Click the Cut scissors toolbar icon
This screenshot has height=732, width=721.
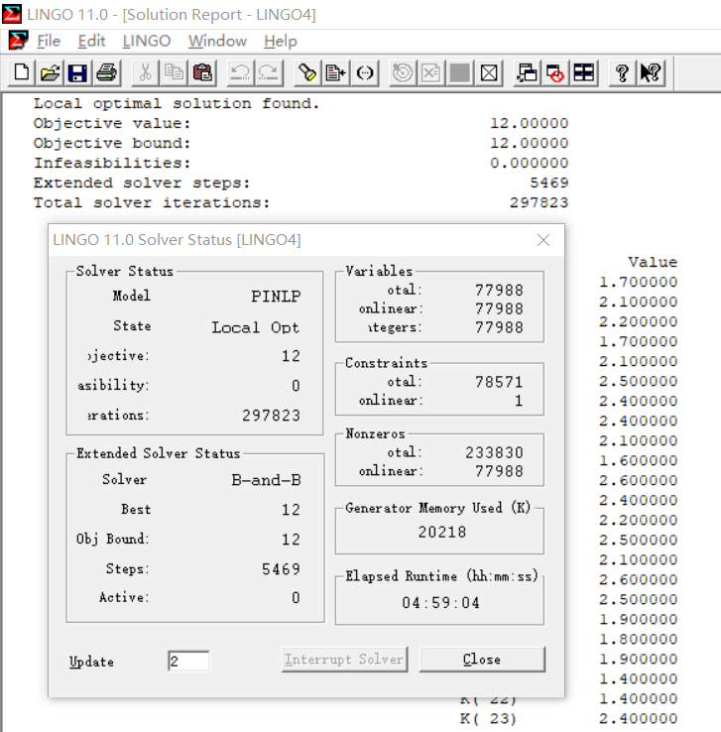pyautogui.click(x=145, y=72)
